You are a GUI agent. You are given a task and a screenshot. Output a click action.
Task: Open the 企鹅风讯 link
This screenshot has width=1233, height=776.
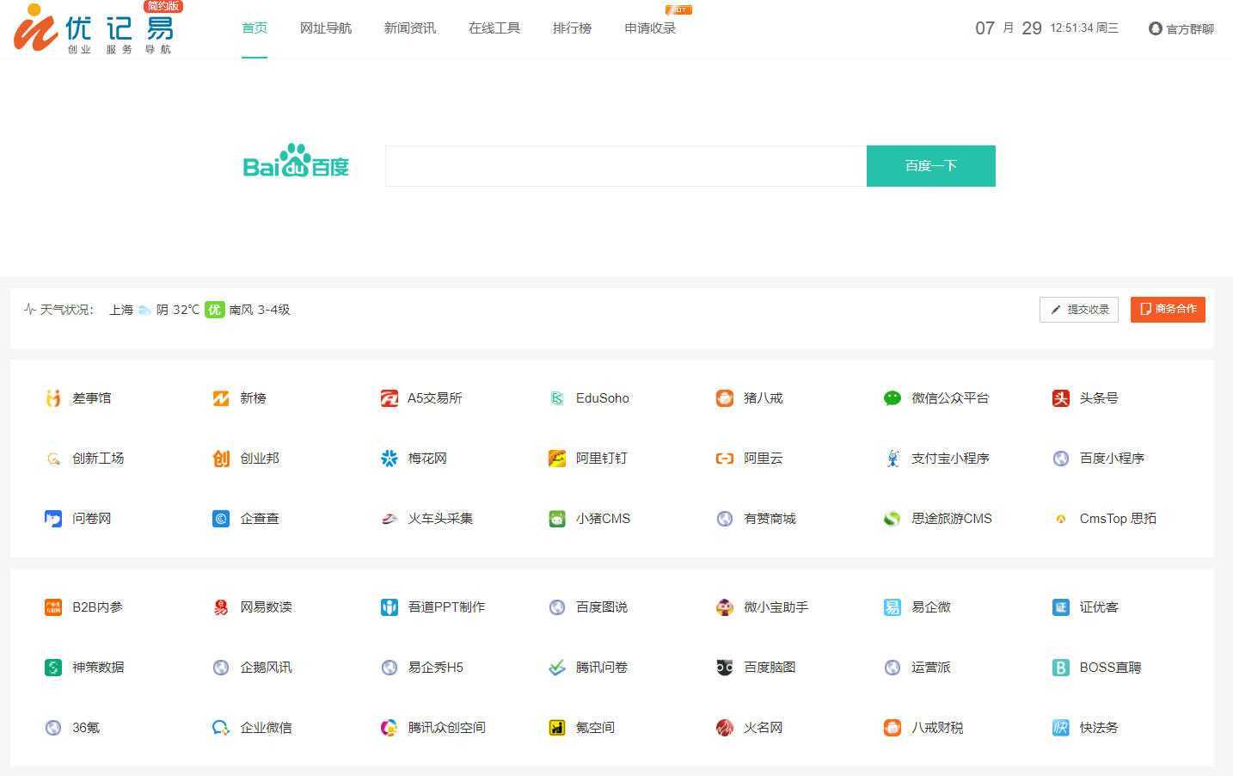pos(266,668)
